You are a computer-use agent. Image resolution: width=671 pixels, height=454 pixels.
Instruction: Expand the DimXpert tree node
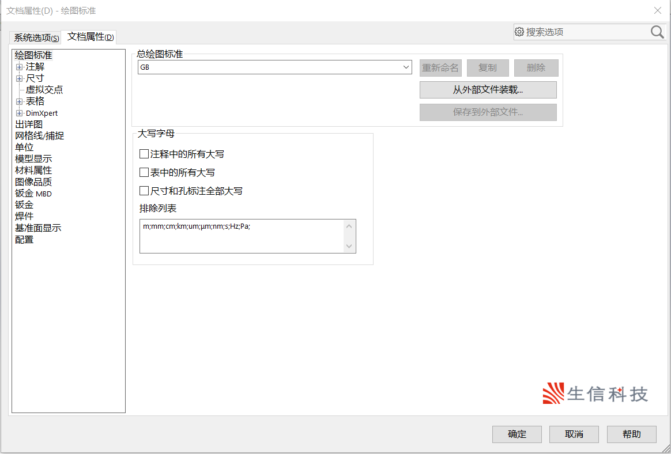[x=20, y=113]
